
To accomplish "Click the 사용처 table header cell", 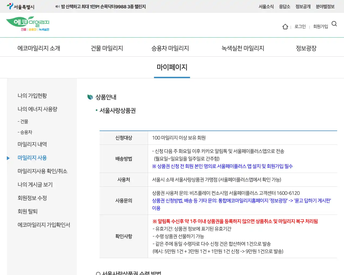I will [x=124, y=180].
